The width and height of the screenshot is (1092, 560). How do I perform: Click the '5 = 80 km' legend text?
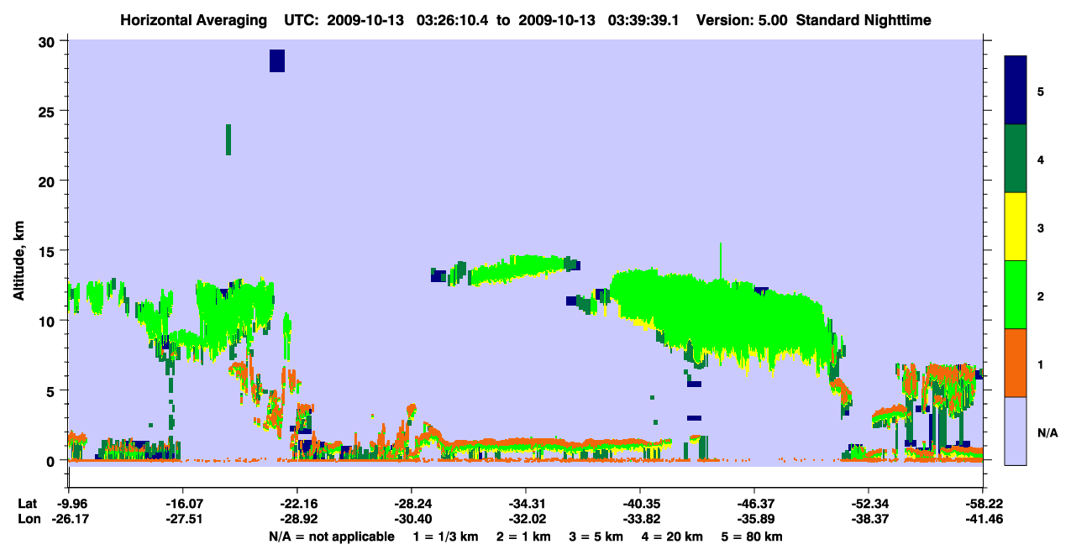coord(753,536)
